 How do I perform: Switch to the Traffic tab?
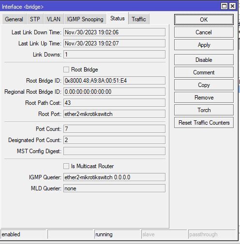tap(139, 19)
